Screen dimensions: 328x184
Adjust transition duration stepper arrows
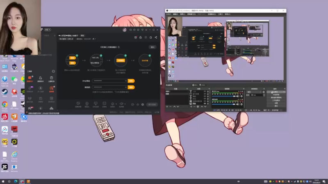(x=264, y=95)
